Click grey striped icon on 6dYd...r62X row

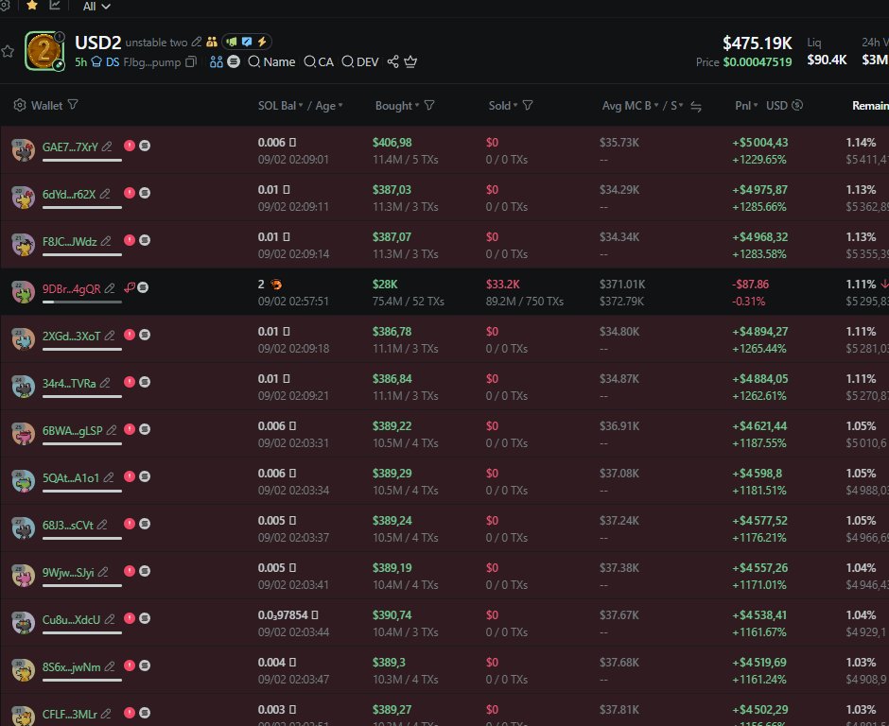point(145,193)
